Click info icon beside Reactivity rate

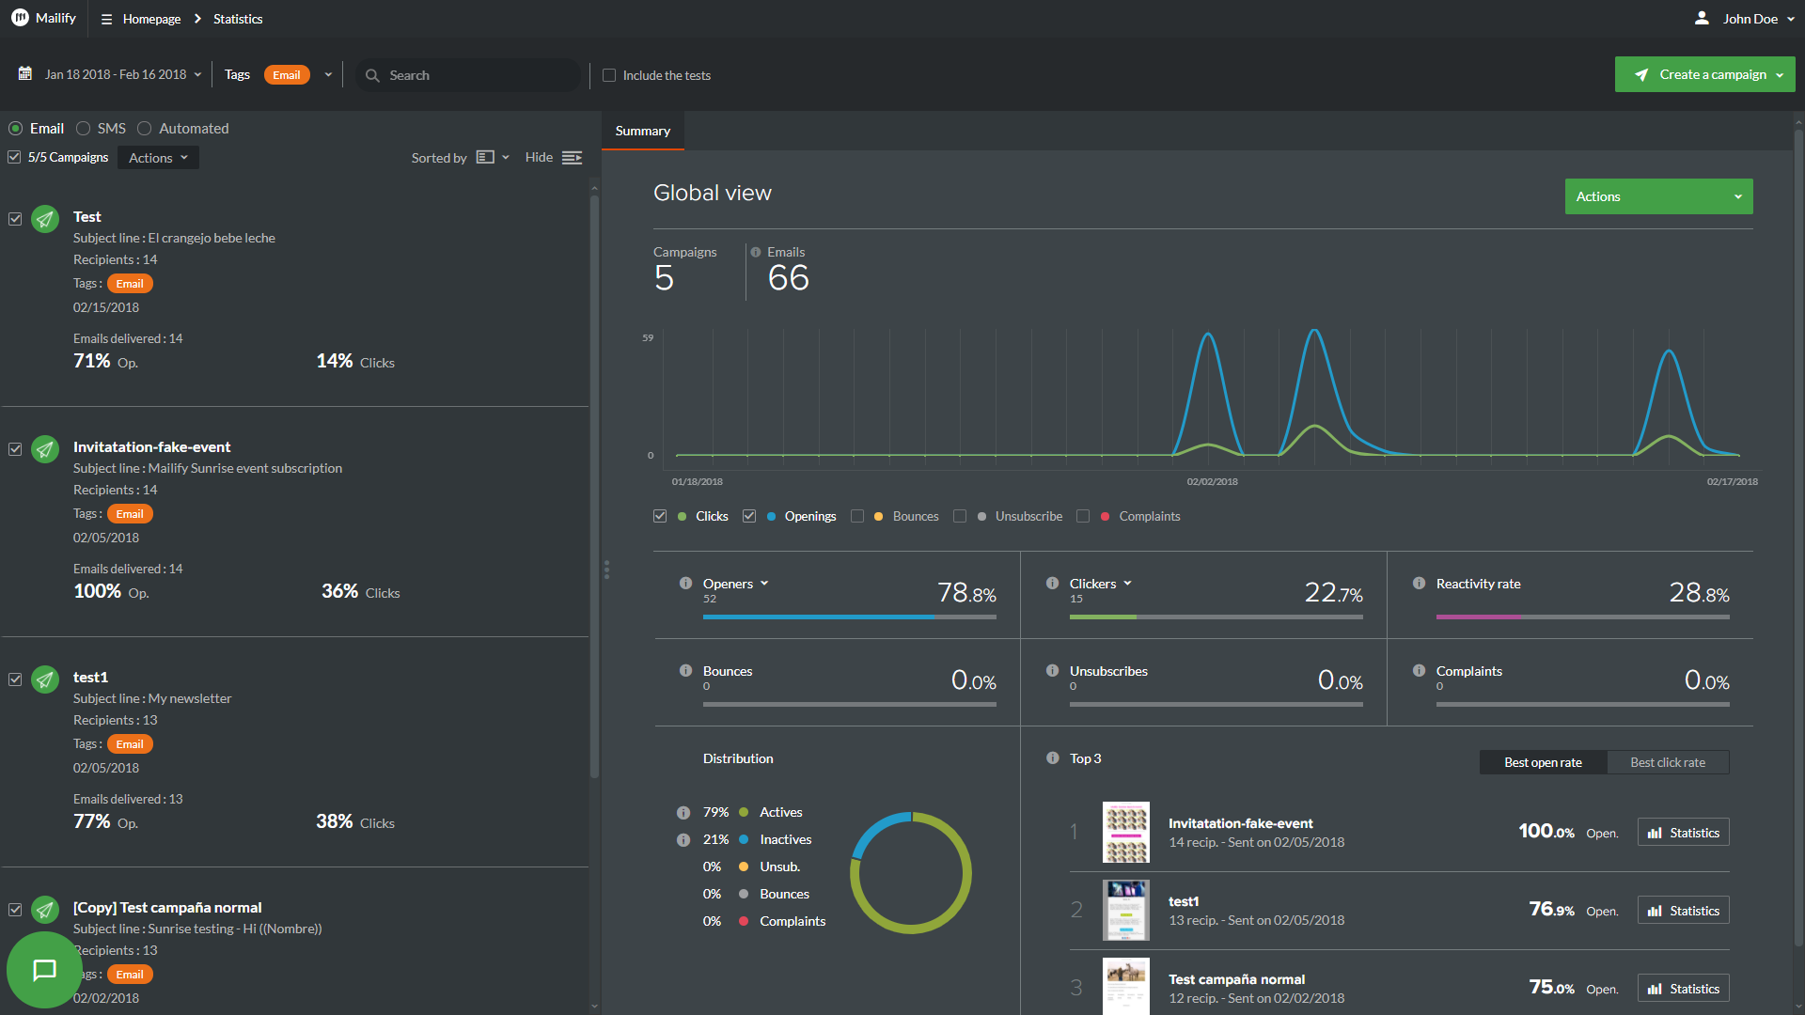[1419, 583]
